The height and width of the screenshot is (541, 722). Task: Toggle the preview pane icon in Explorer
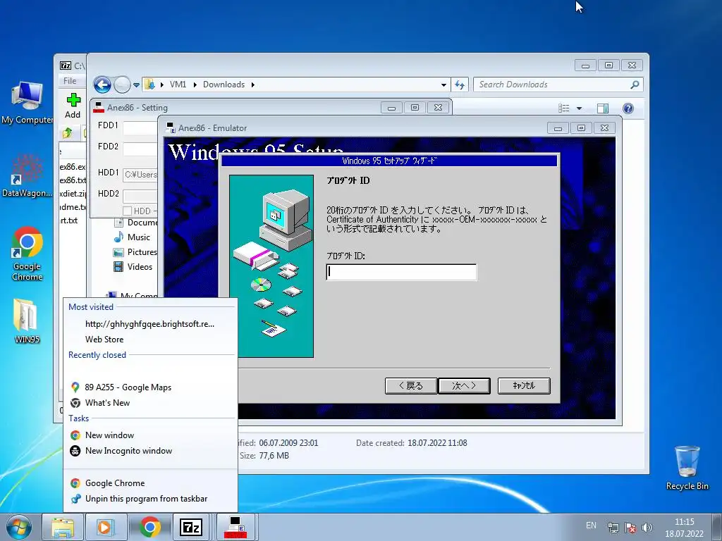(602, 108)
